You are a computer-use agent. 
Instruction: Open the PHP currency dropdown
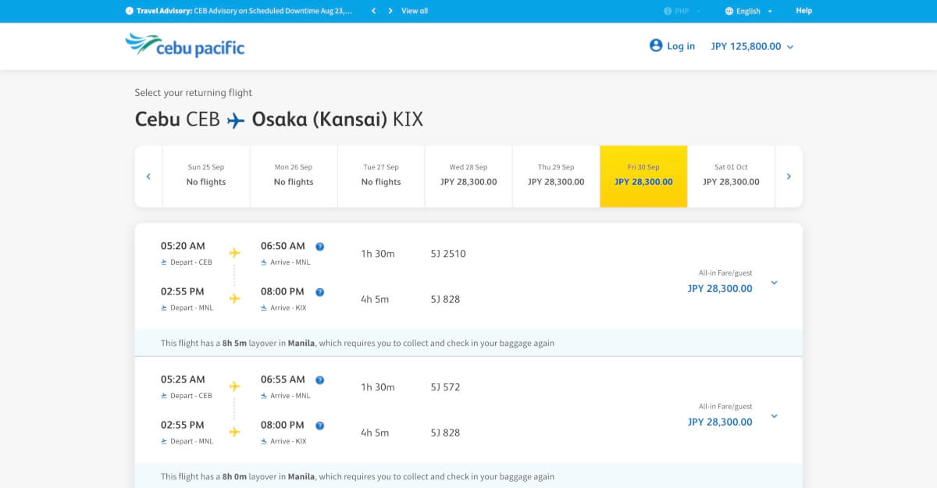coord(682,11)
